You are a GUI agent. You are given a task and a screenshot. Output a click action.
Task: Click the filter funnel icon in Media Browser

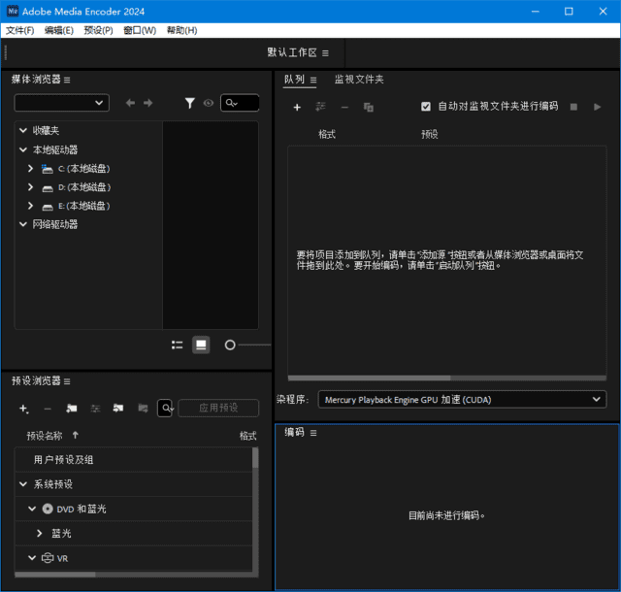(190, 103)
